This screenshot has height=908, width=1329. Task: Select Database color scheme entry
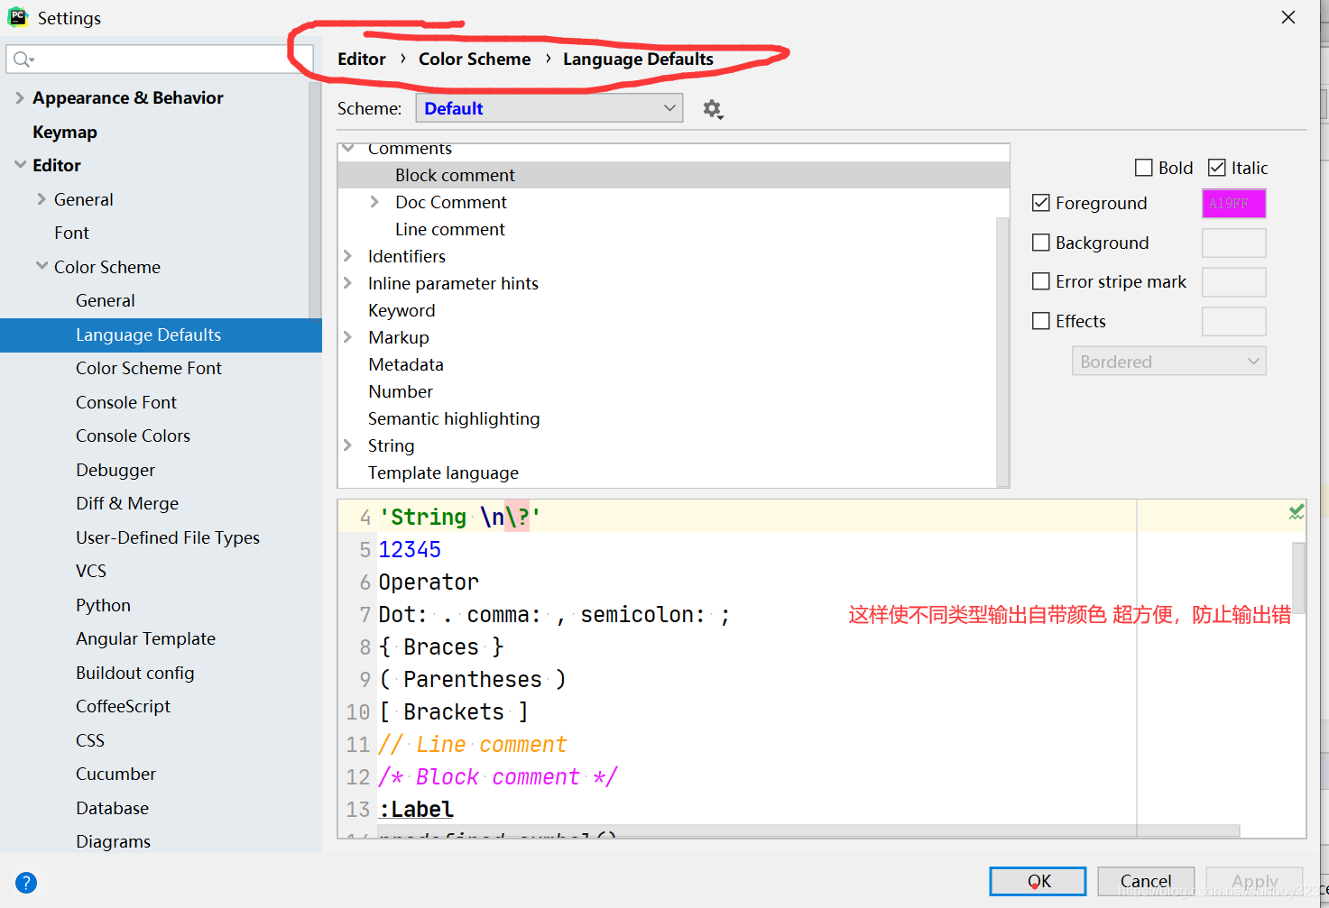point(112,808)
